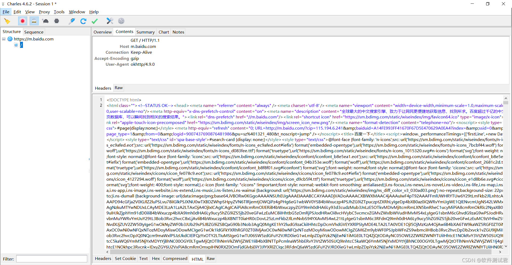Minimize the Charles window
This screenshot has width=512, height=265.
coord(472,4)
